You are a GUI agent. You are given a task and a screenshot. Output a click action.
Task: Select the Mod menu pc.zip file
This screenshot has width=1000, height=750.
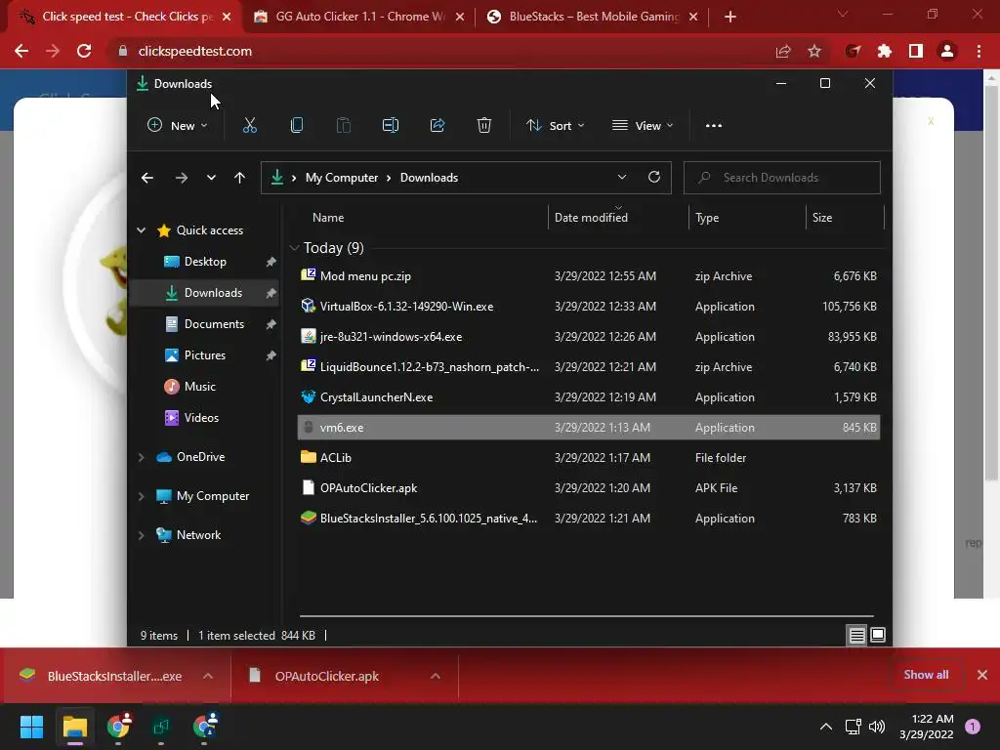589,276
